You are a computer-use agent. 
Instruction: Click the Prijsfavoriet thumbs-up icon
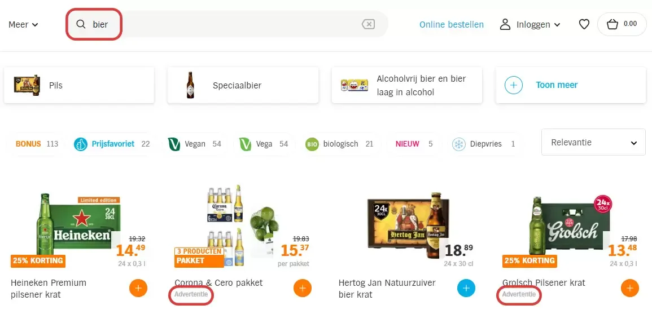[x=80, y=144]
